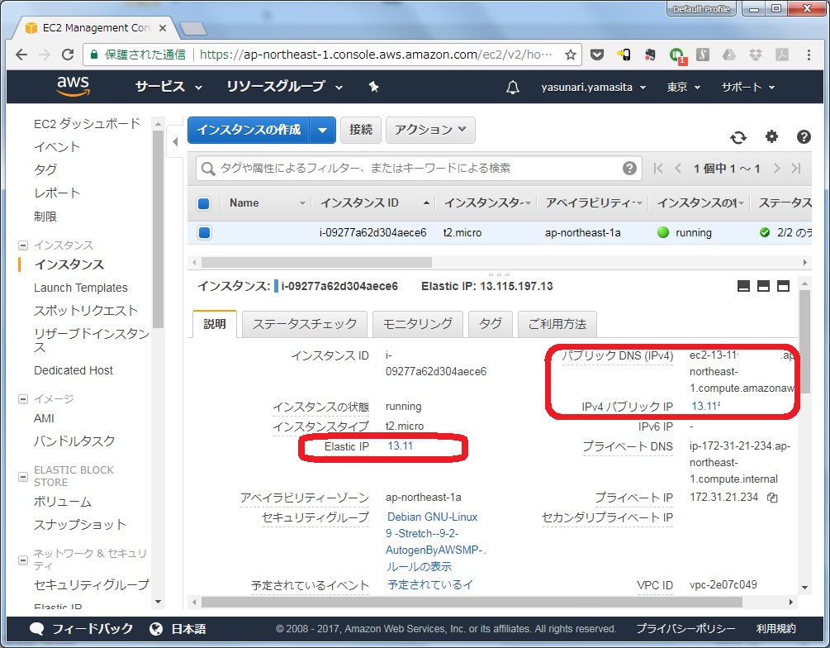Viewport: 830px width, 648px height.
Task: Switch to the 説明 tab
Action: tap(215, 324)
